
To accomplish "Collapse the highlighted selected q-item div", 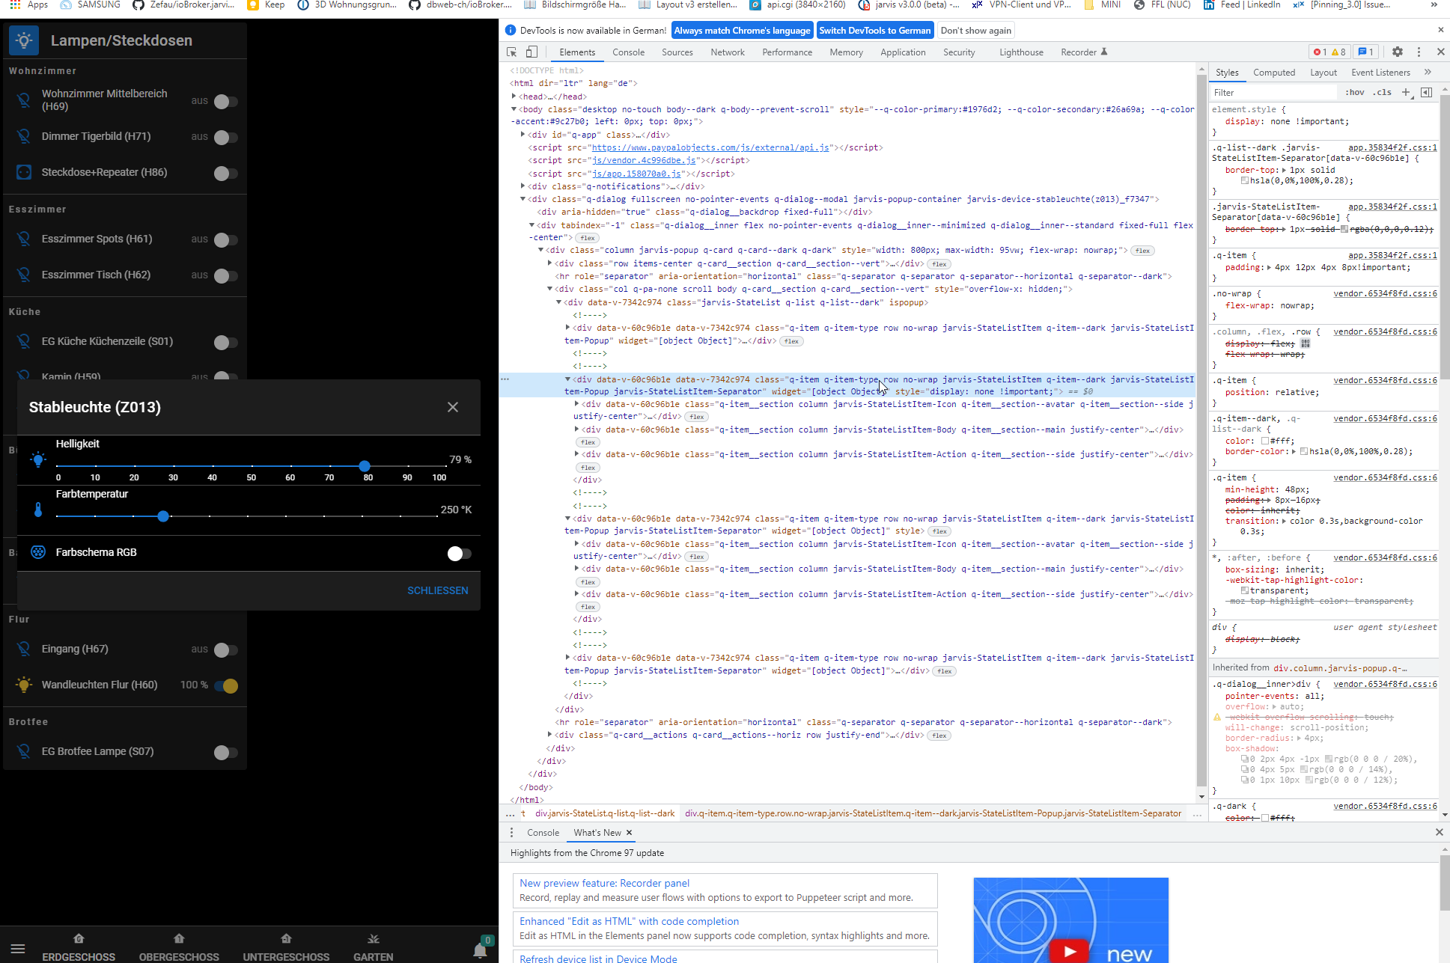I will [x=567, y=379].
